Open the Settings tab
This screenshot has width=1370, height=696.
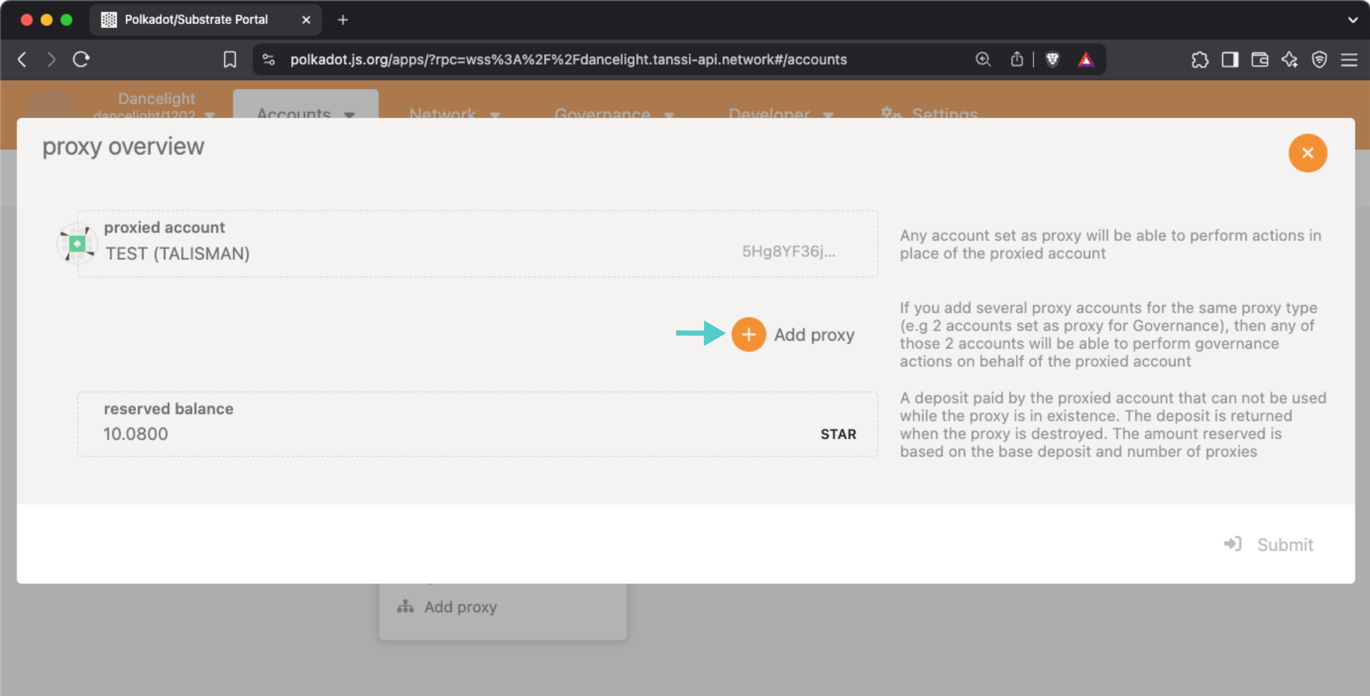(x=929, y=113)
